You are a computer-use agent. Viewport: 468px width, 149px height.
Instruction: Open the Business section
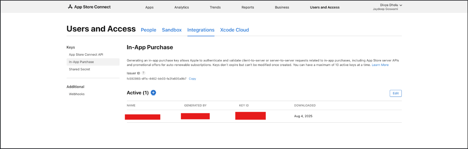point(282,7)
